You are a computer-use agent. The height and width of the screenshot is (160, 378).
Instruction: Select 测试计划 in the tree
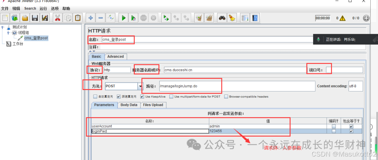(x=20, y=27)
